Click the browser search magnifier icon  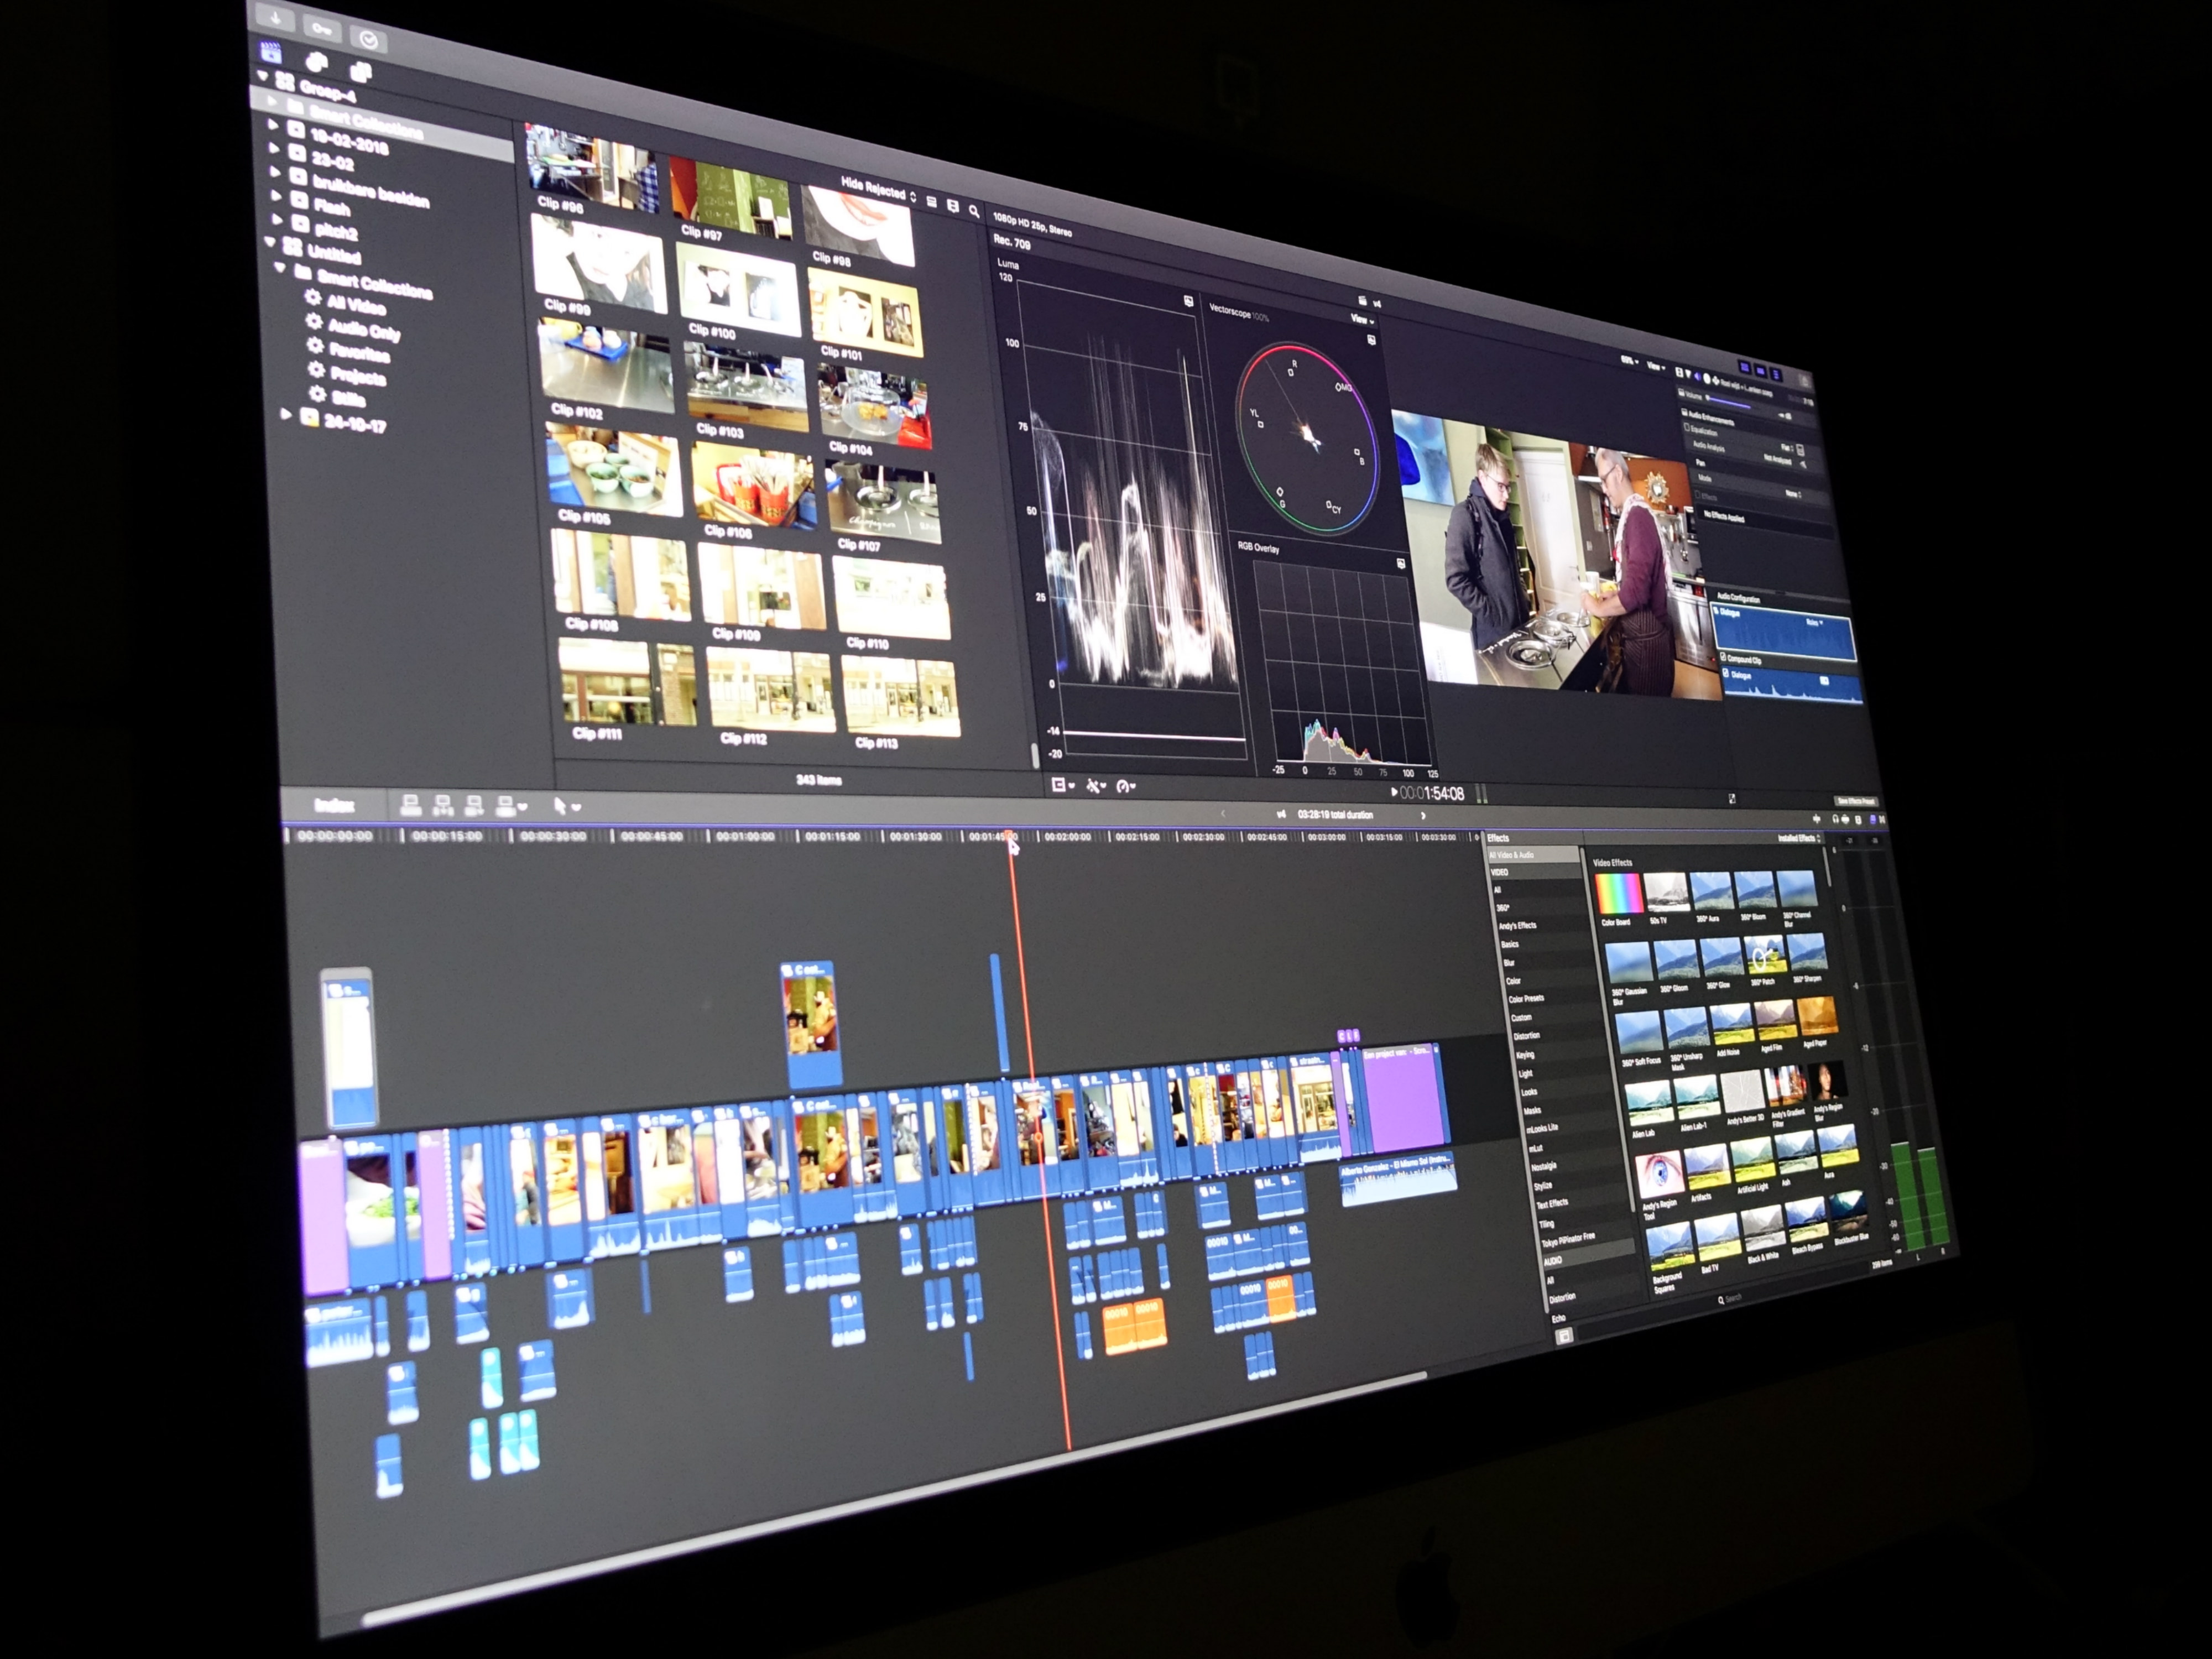point(974,211)
